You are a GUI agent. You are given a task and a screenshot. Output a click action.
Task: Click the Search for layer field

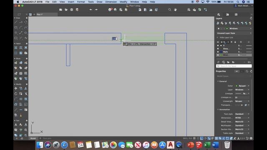(234, 66)
